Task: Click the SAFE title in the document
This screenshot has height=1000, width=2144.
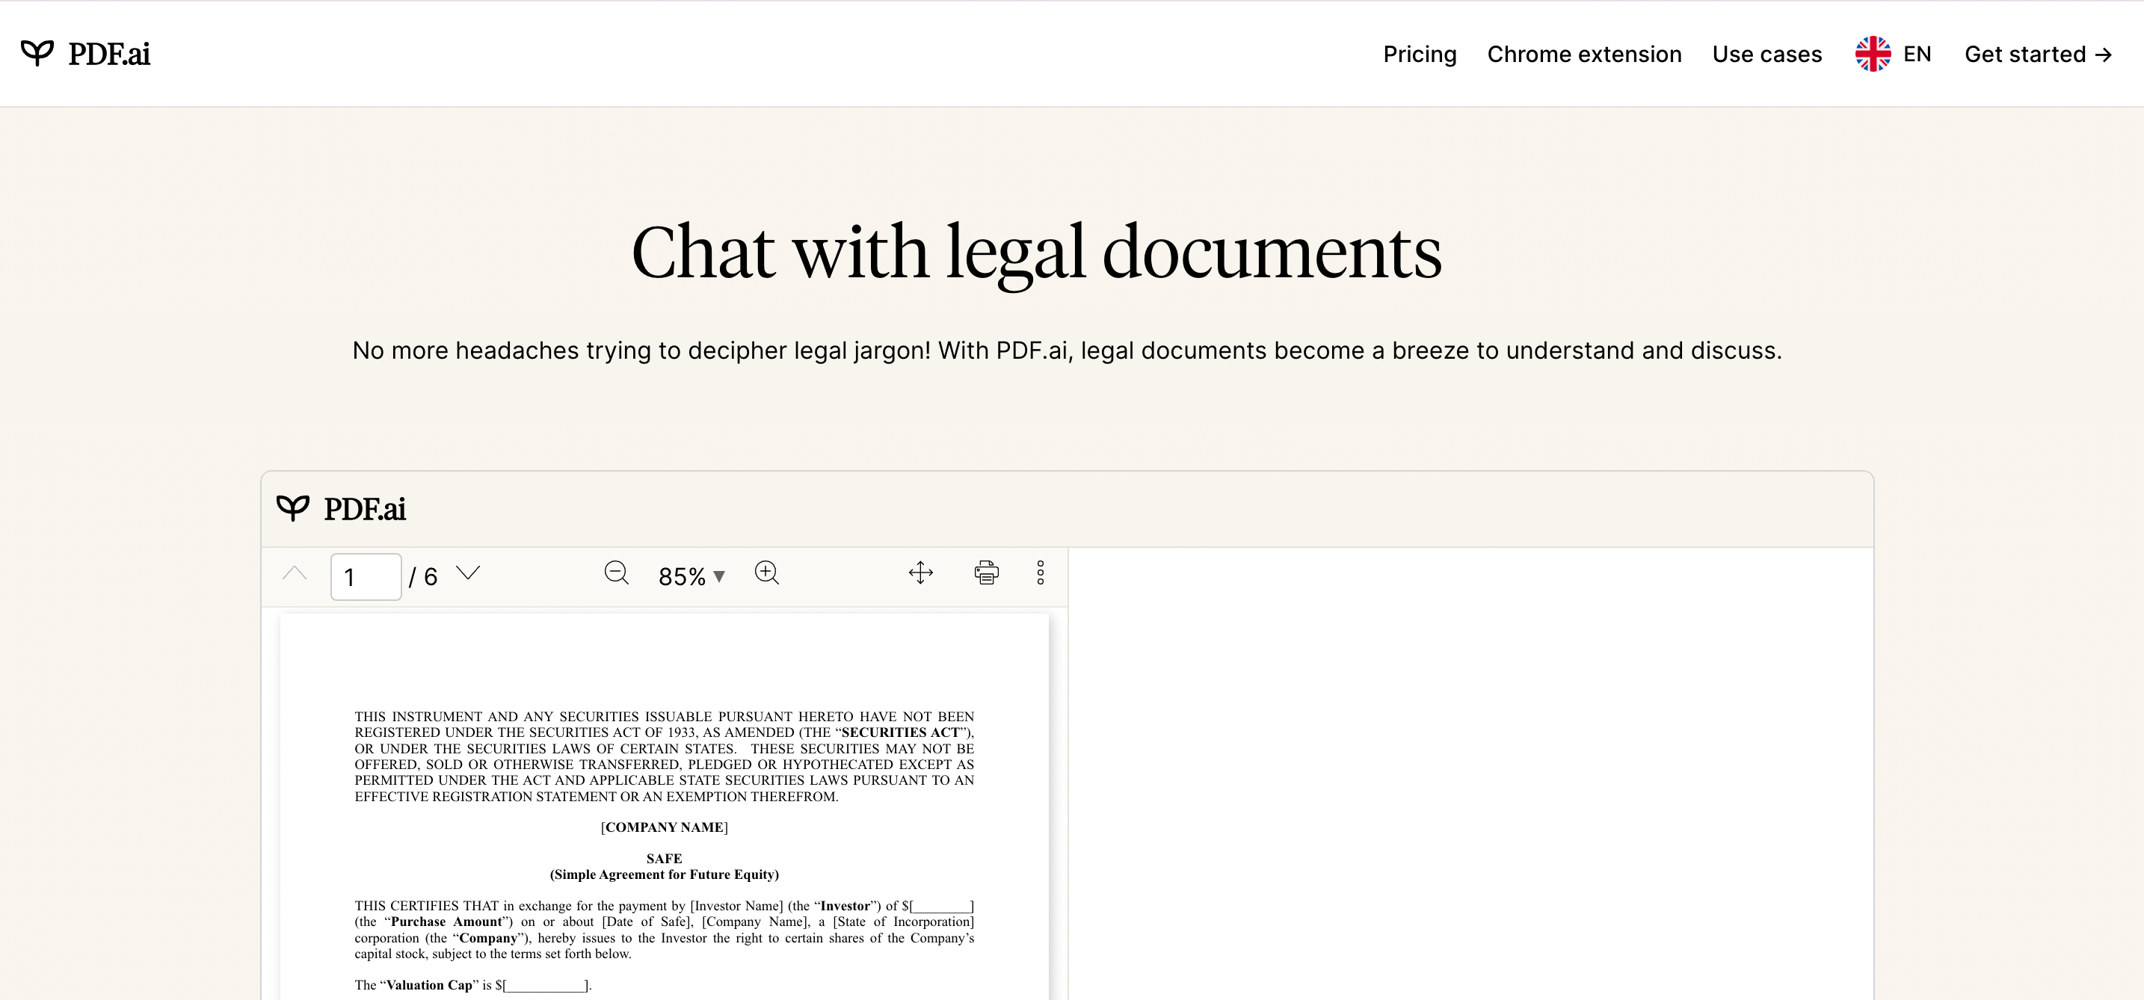Action: (x=663, y=859)
